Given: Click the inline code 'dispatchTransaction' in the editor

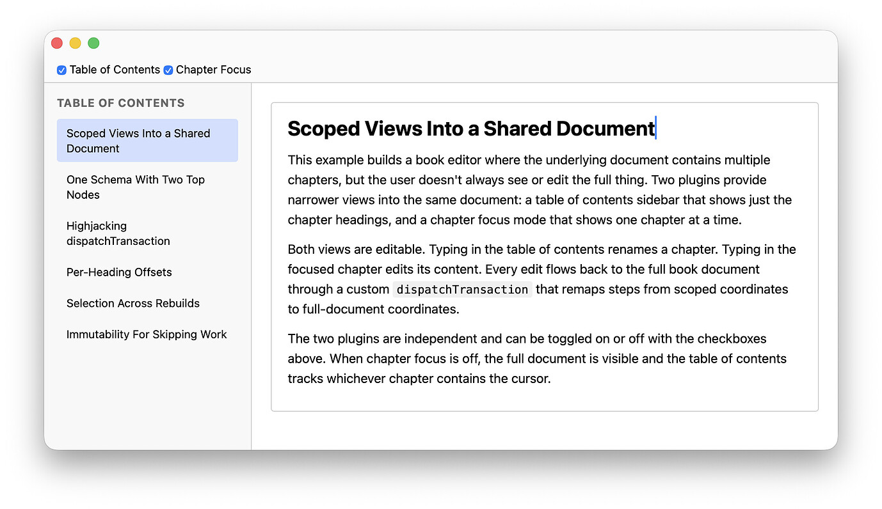Looking at the screenshot, I should click(462, 290).
